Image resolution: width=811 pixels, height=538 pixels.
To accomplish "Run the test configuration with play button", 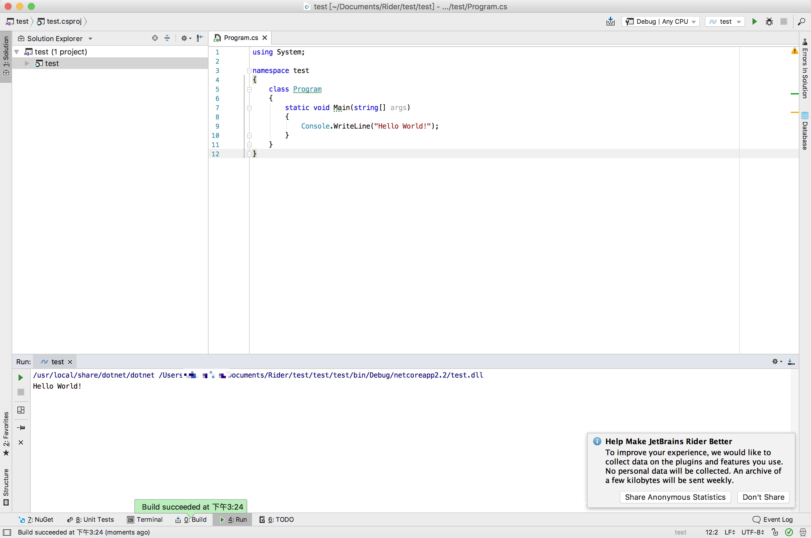I will click(754, 21).
